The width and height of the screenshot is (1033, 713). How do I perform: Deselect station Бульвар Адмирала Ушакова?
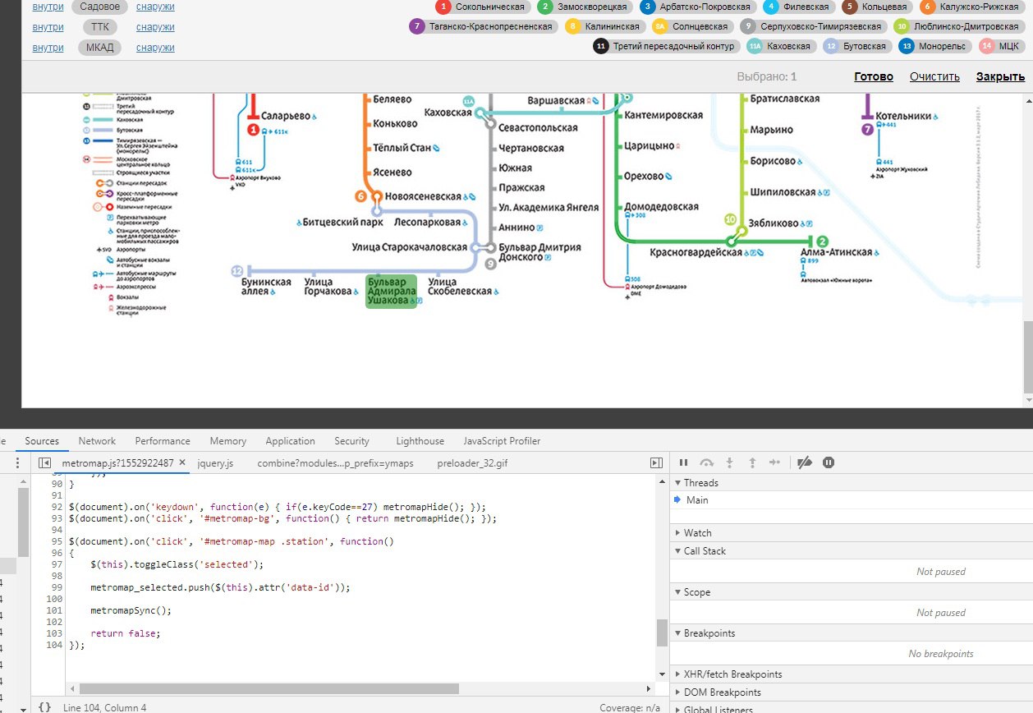[392, 291]
